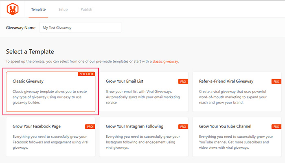Choose the Grow Your Email List template
The width and height of the screenshot is (285, 163).
[144, 92]
